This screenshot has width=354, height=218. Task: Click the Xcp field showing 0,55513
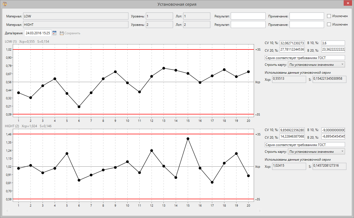(x=289, y=79)
